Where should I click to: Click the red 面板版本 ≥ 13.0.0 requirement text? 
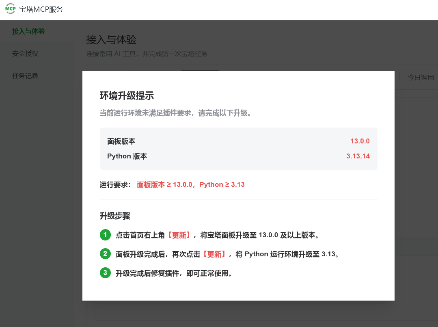point(165,184)
